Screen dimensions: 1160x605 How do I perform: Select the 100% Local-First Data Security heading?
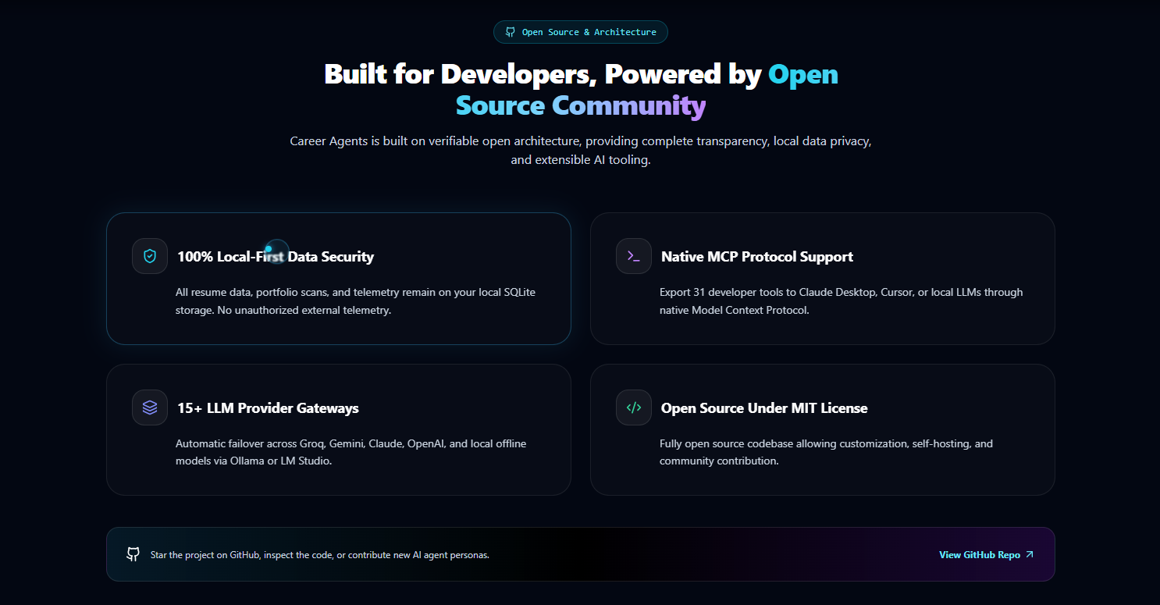tap(276, 256)
